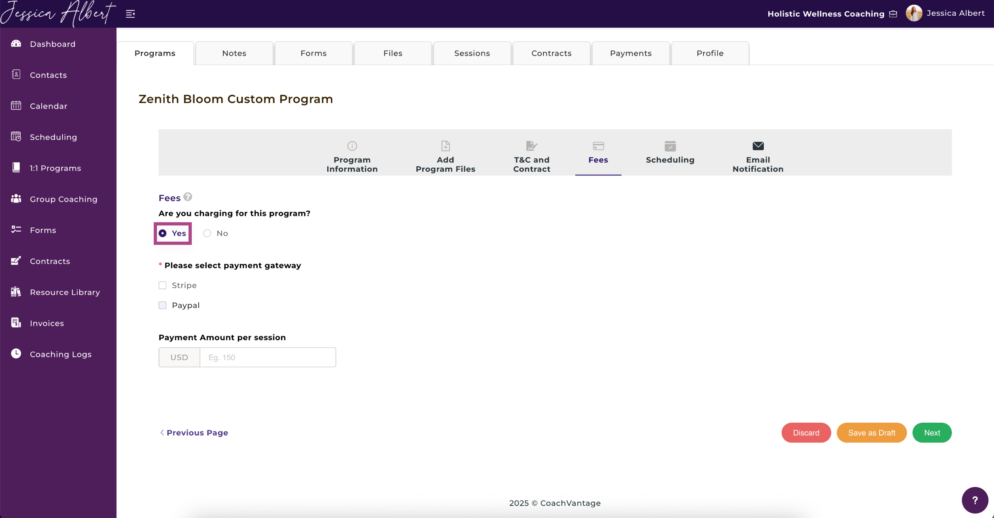Click the Email Notification envelope icon
The image size is (994, 518).
pos(758,146)
